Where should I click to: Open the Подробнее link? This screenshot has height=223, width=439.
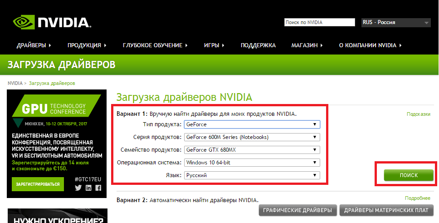pos(417,198)
